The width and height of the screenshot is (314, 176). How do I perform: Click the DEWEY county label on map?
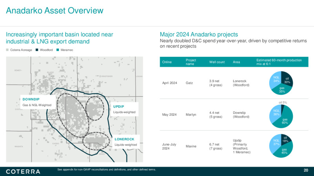pyautogui.click(x=18, y=70)
